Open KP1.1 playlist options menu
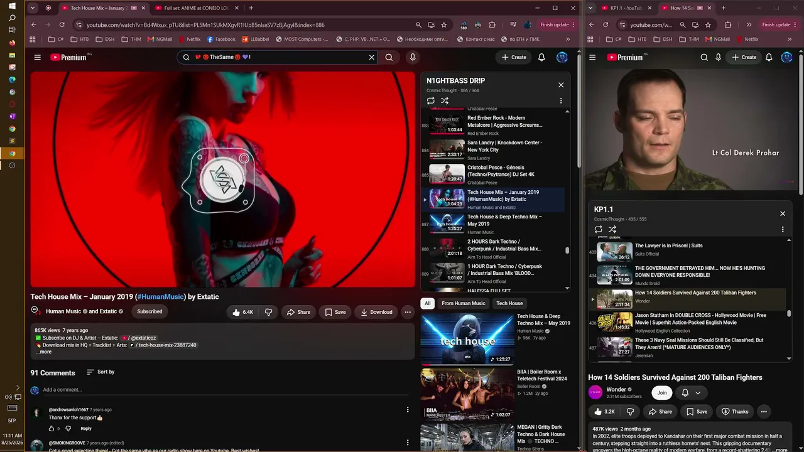The image size is (804, 452). 783,229
